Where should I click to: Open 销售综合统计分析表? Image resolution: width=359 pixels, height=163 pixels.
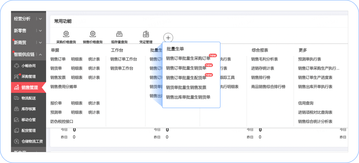[315, 121]
